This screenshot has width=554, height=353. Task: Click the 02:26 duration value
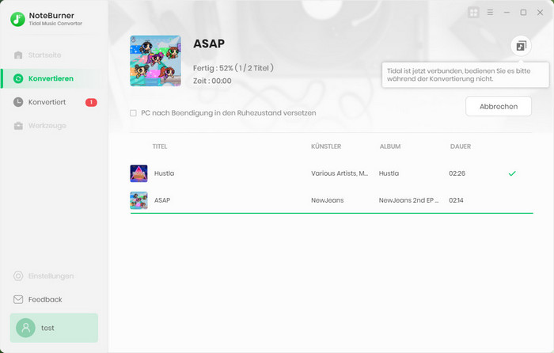click(457, 173)
